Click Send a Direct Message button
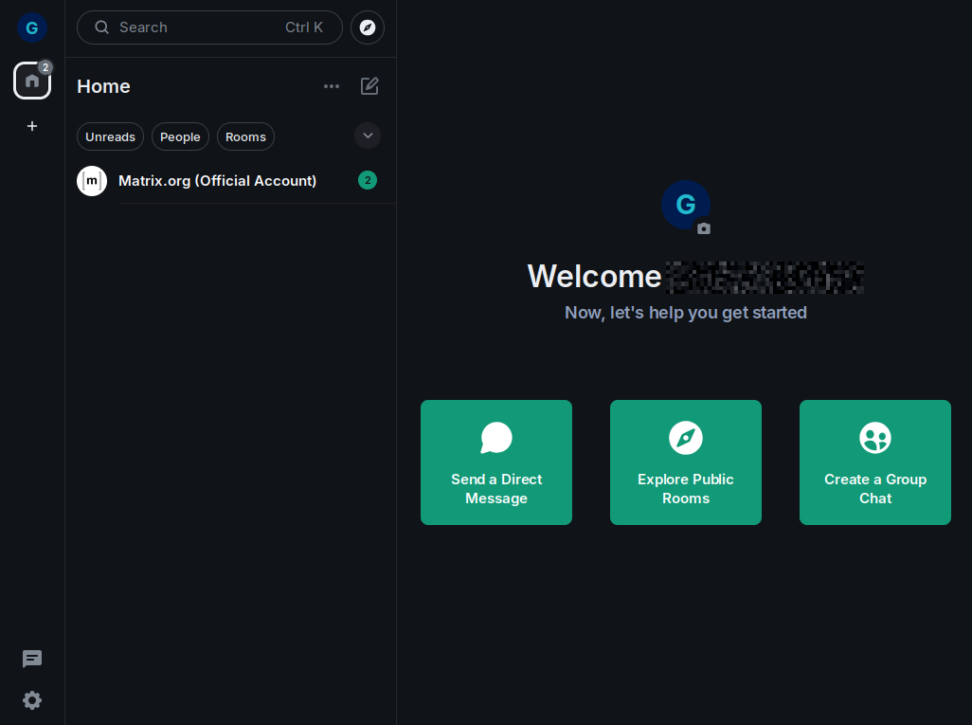The image size is (972, 725). pos(496,462)
